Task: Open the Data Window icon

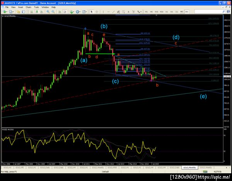Action: (x=23, y=12)
